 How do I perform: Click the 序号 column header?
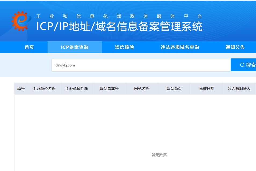coord(21,89)
